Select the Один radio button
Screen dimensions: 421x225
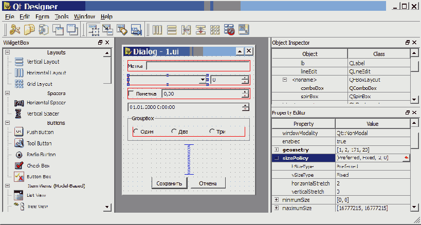(135, 132)
